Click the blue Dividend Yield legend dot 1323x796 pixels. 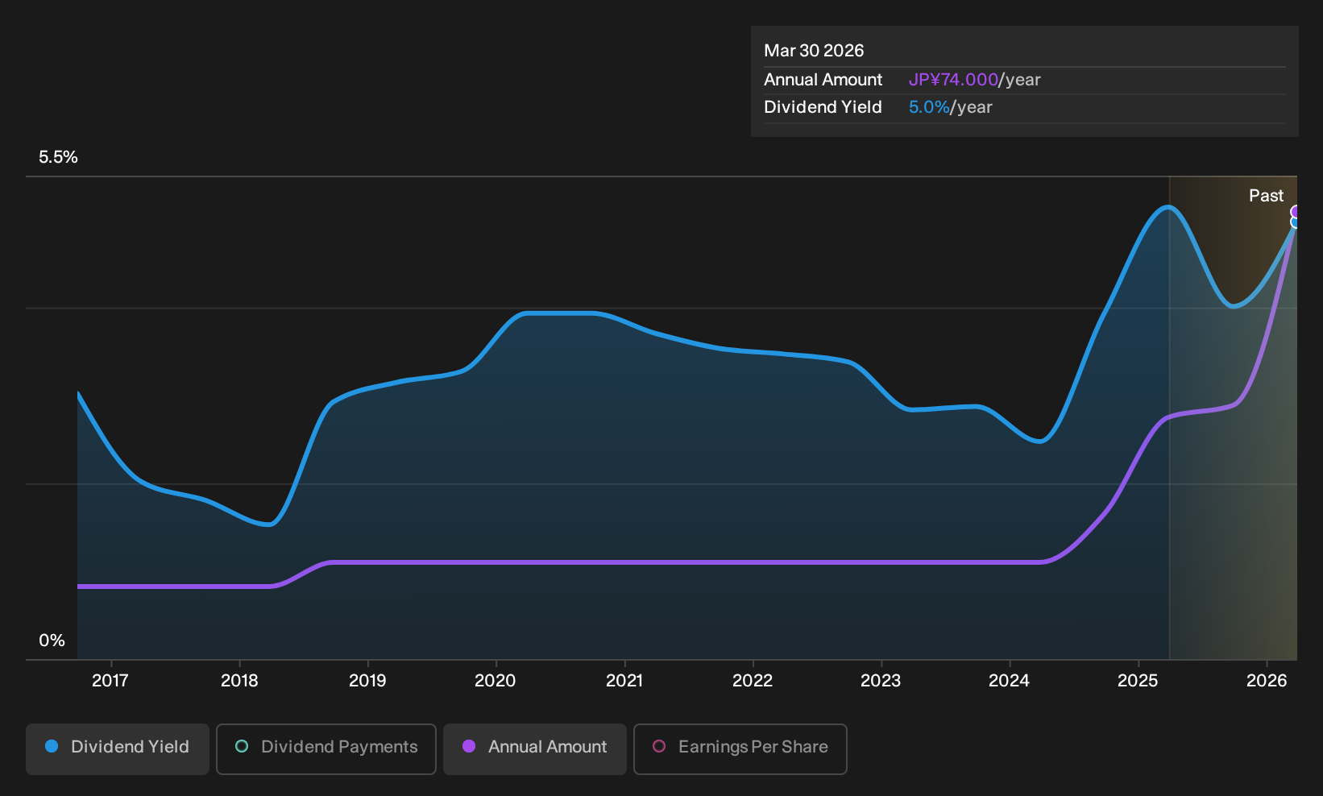(52, 746)
